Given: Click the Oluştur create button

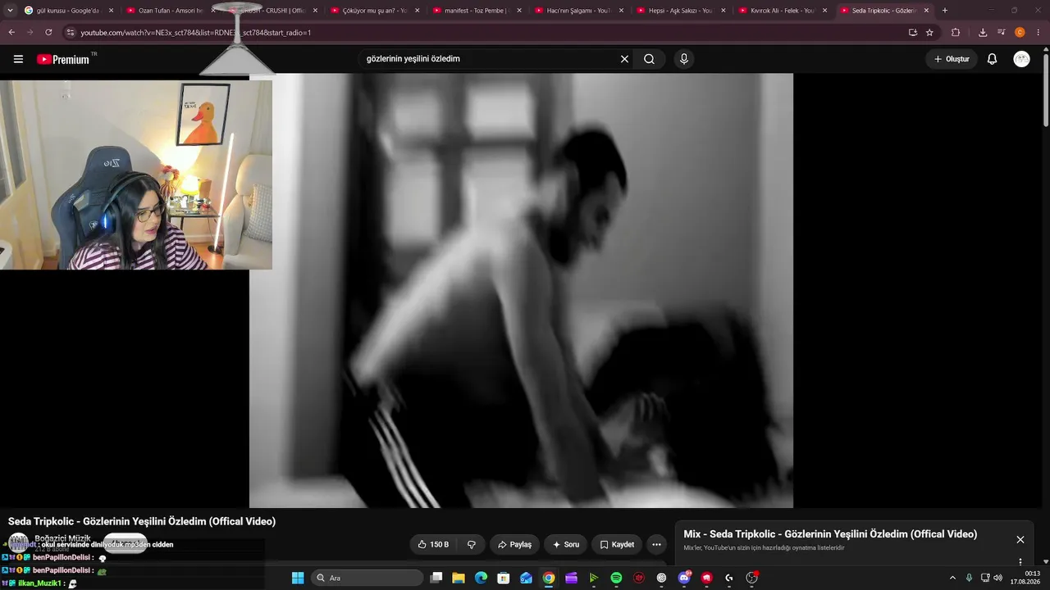Looking at the screenshot, I should [952, 59].
